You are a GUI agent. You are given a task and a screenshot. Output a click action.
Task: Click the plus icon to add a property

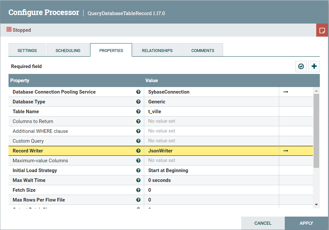(x=314, y=66)
